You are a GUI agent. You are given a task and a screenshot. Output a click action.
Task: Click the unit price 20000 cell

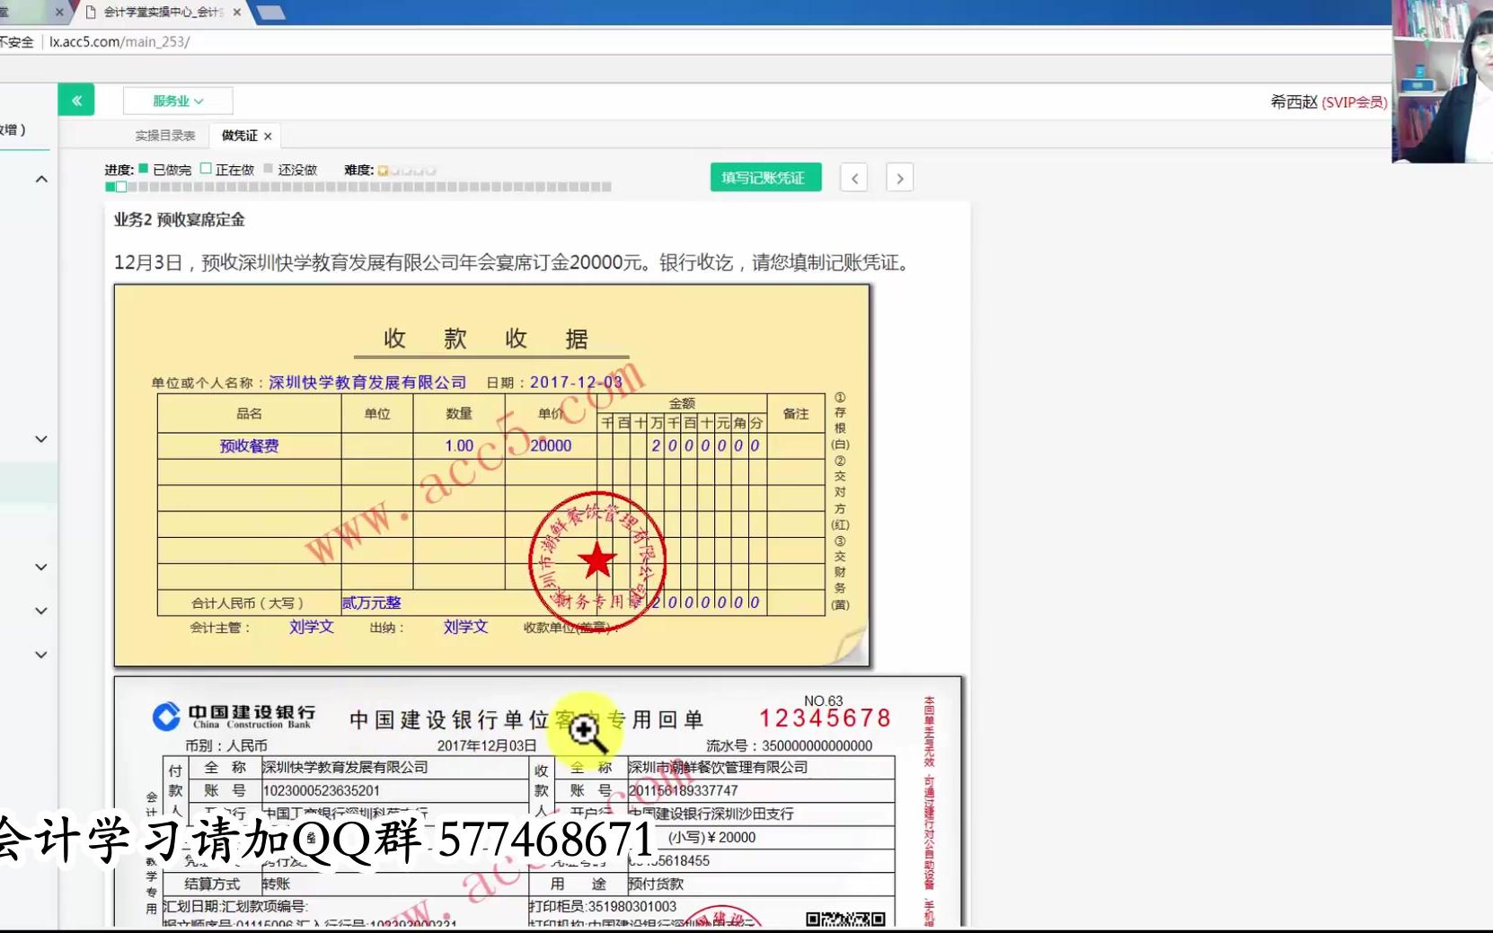pos(551,445)
